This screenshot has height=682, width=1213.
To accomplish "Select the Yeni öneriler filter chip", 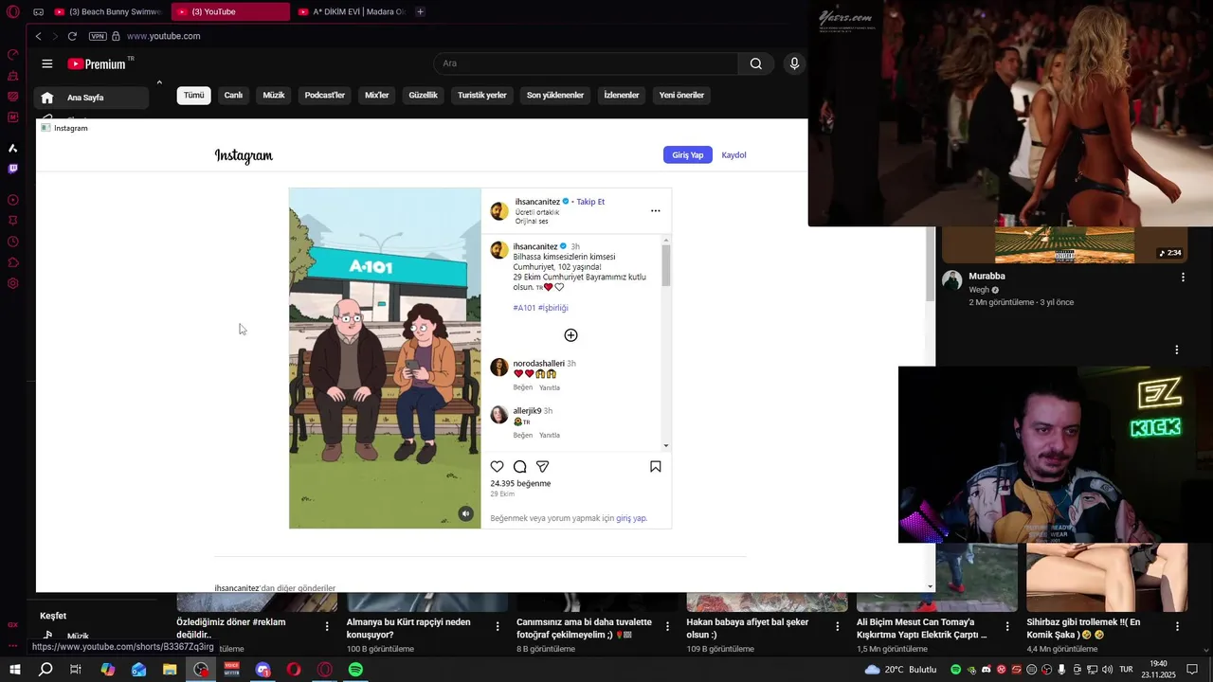I will (x=681, y=95).
